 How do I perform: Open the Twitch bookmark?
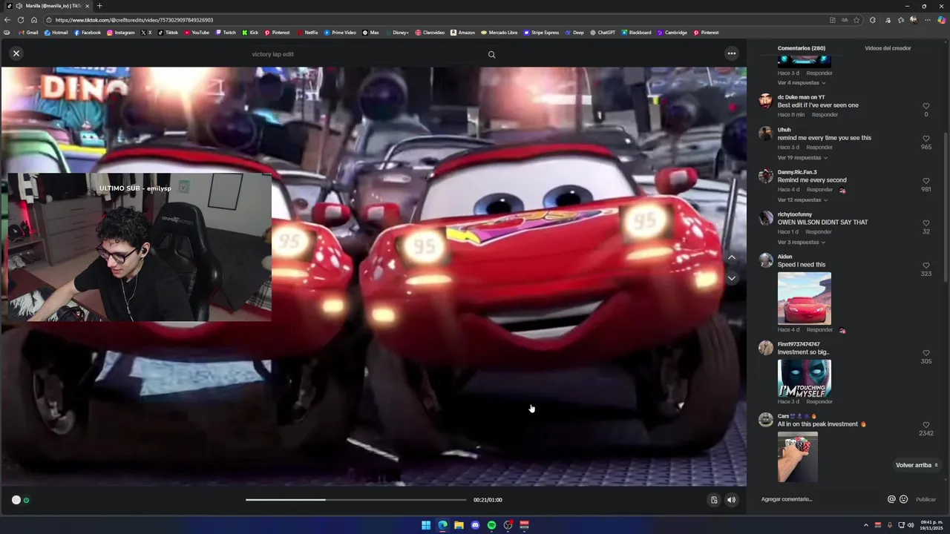[226, 33]
